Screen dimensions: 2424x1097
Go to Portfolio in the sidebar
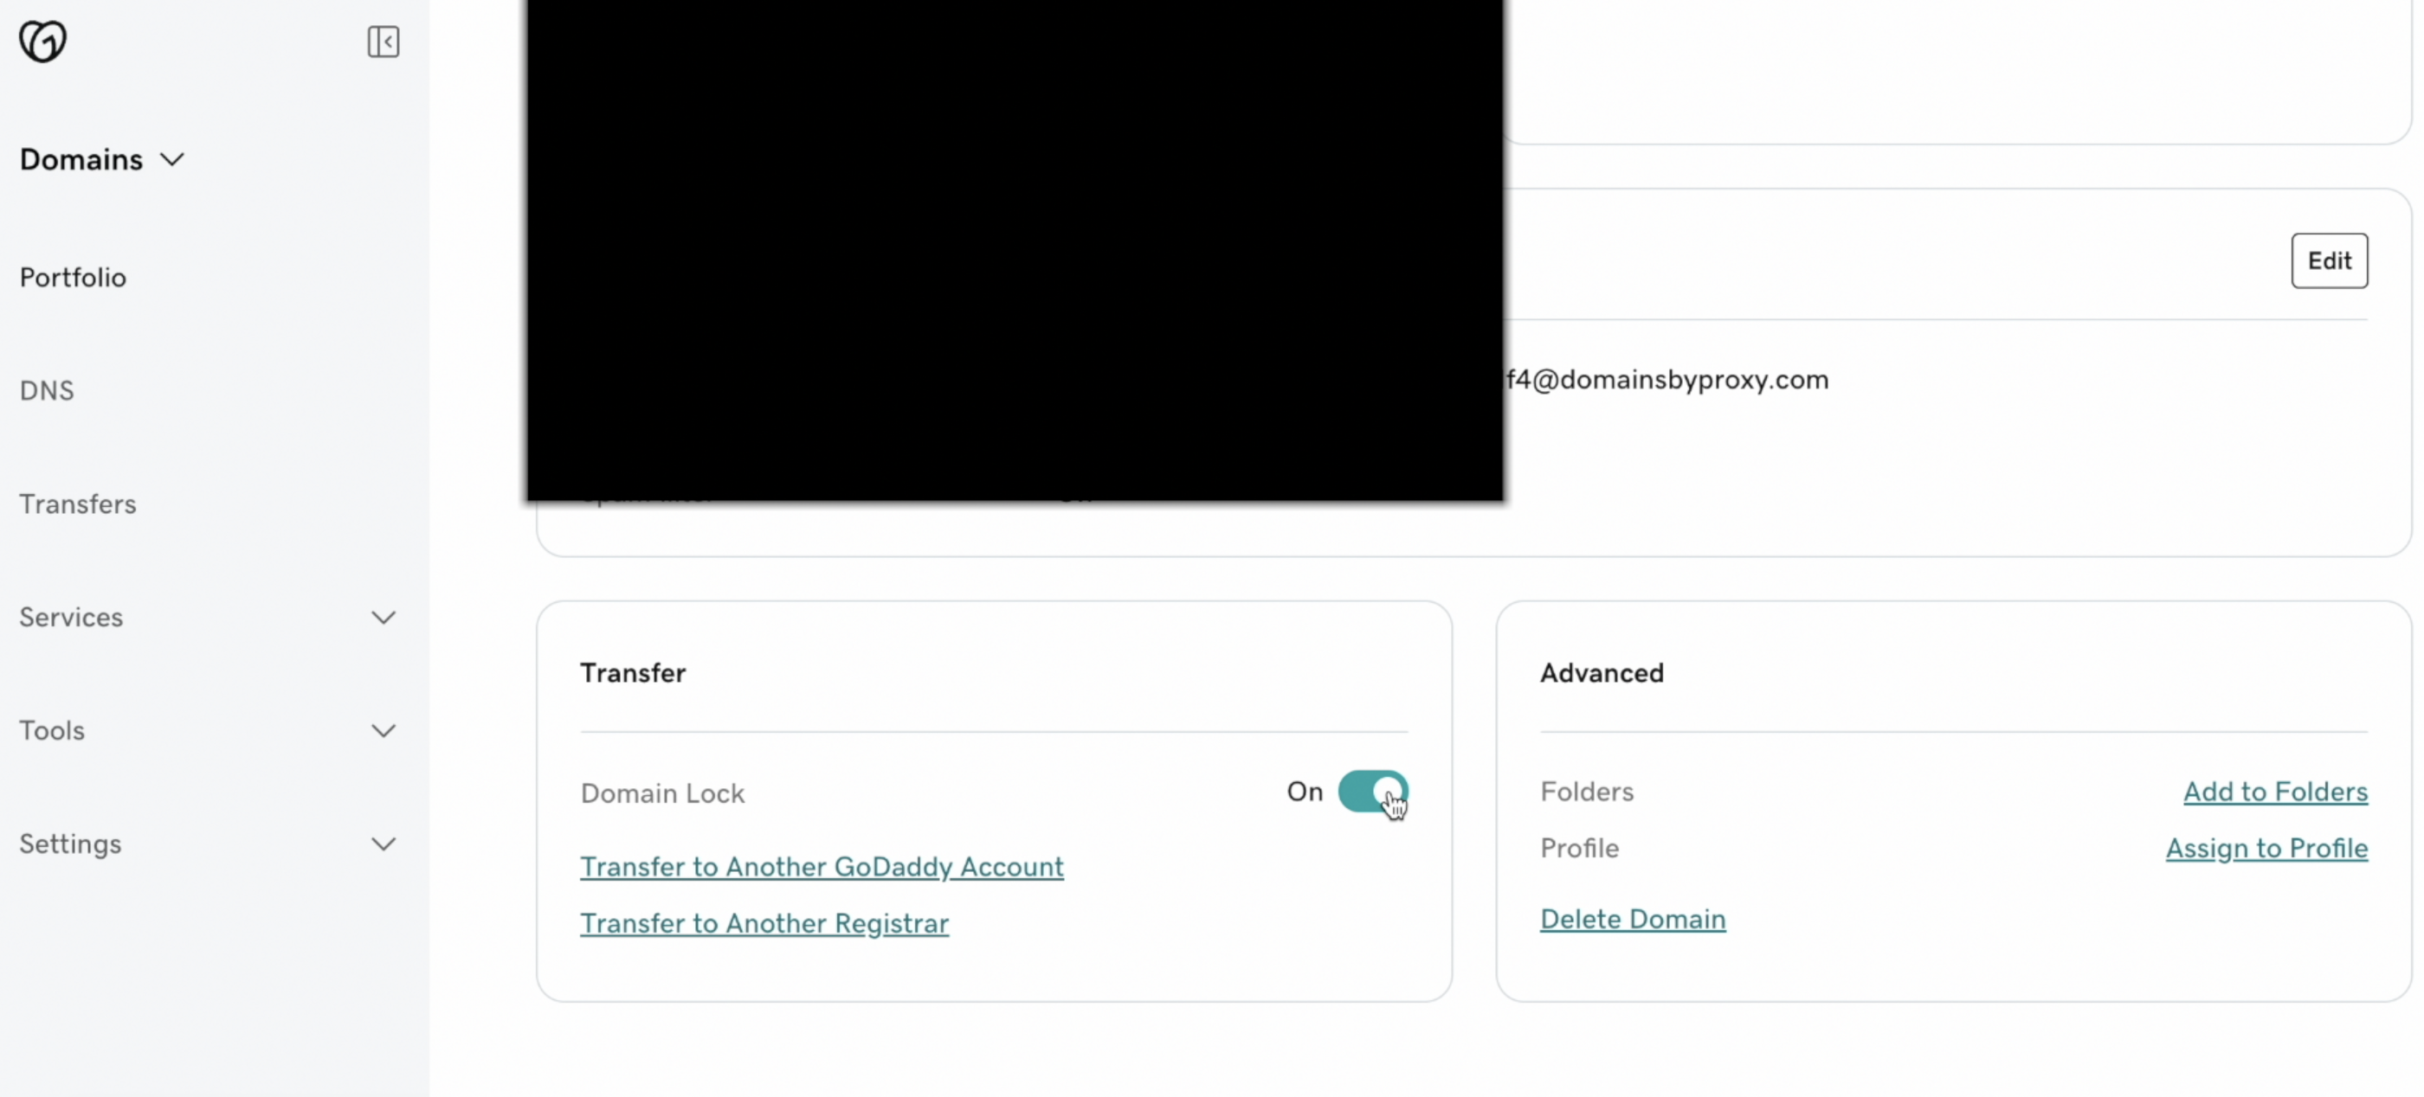tap(74, 278)
